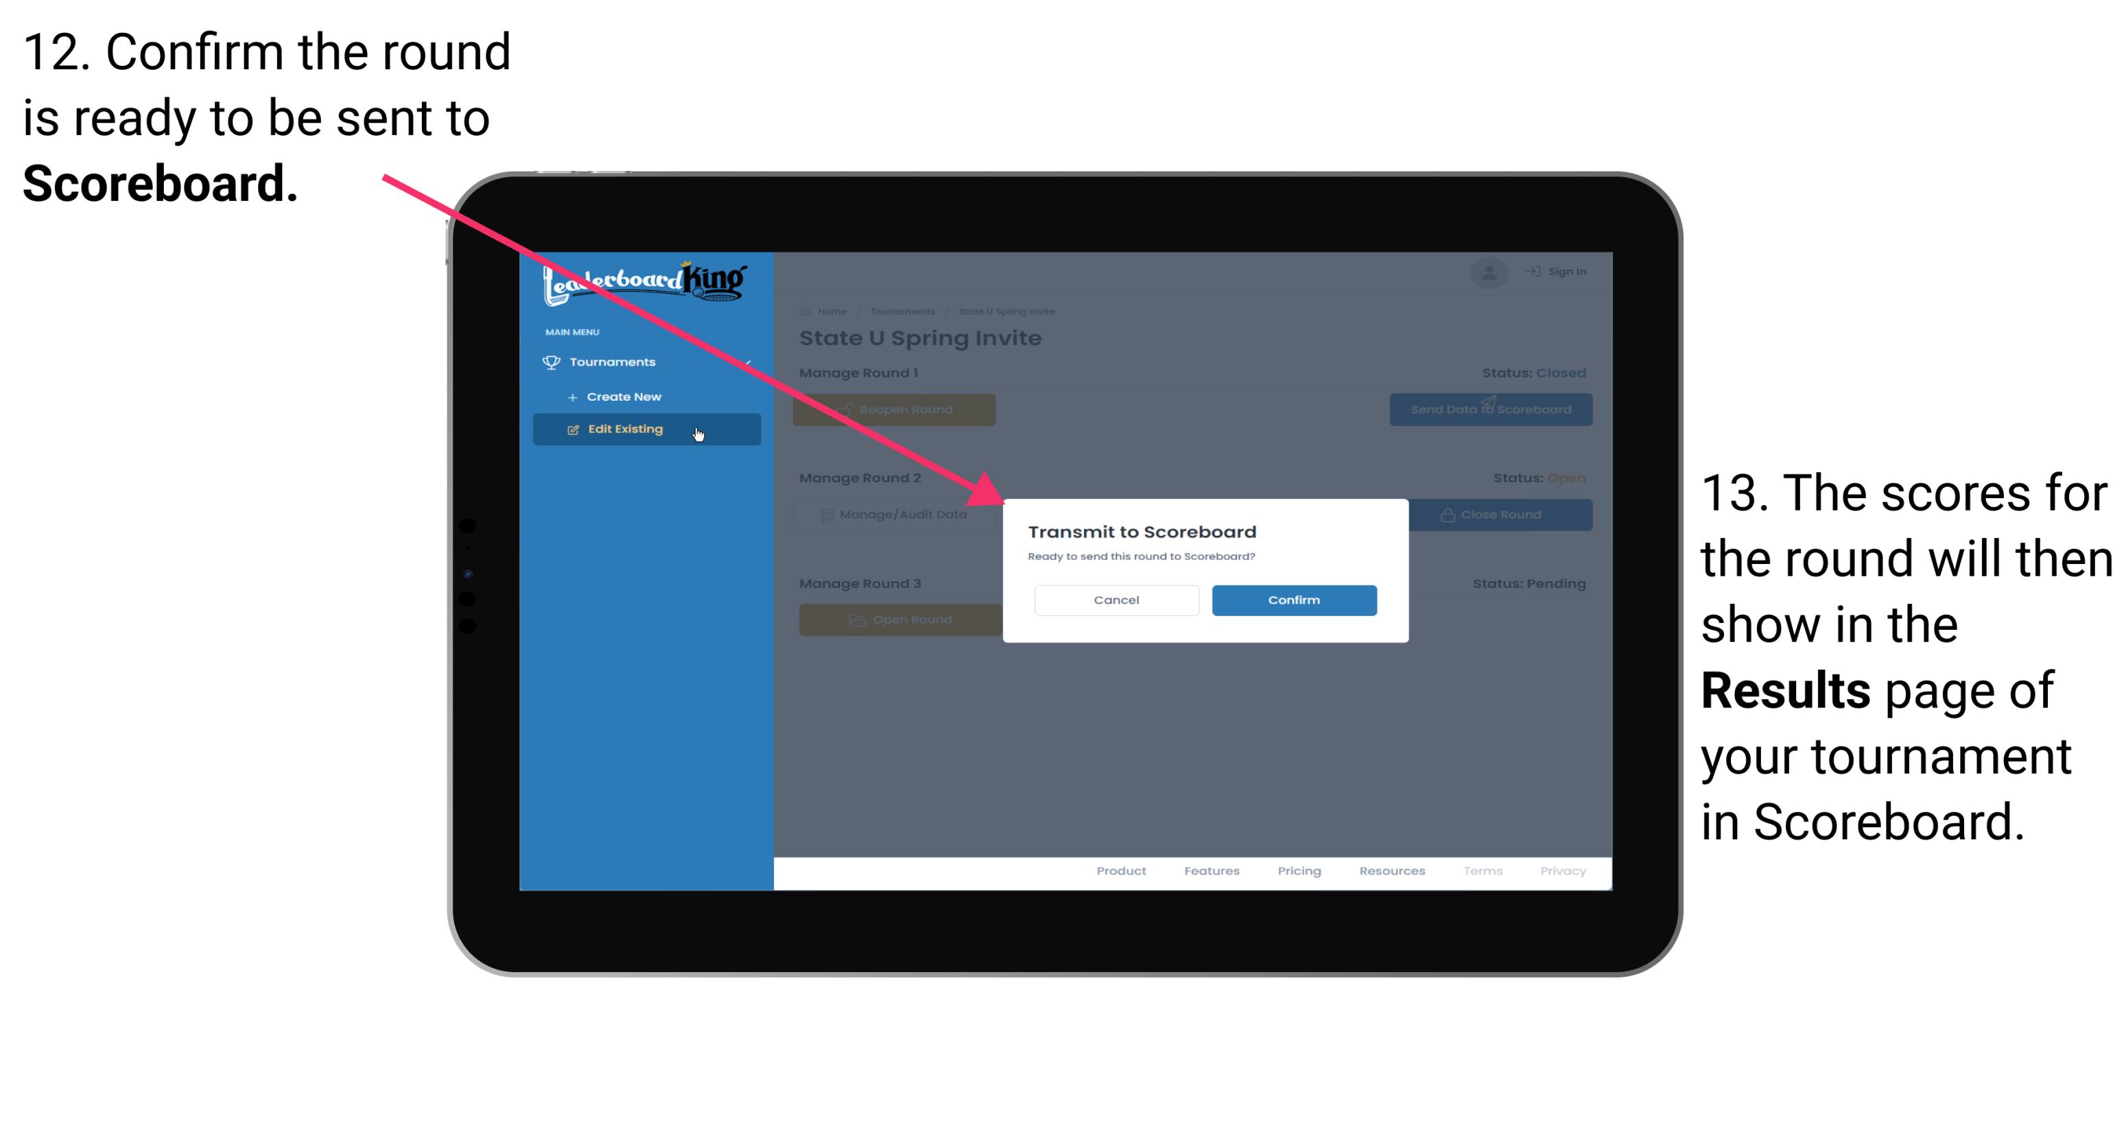Select the Tournaments menu item
The image size is (2124, 1143).
click(x=614, y=362)
